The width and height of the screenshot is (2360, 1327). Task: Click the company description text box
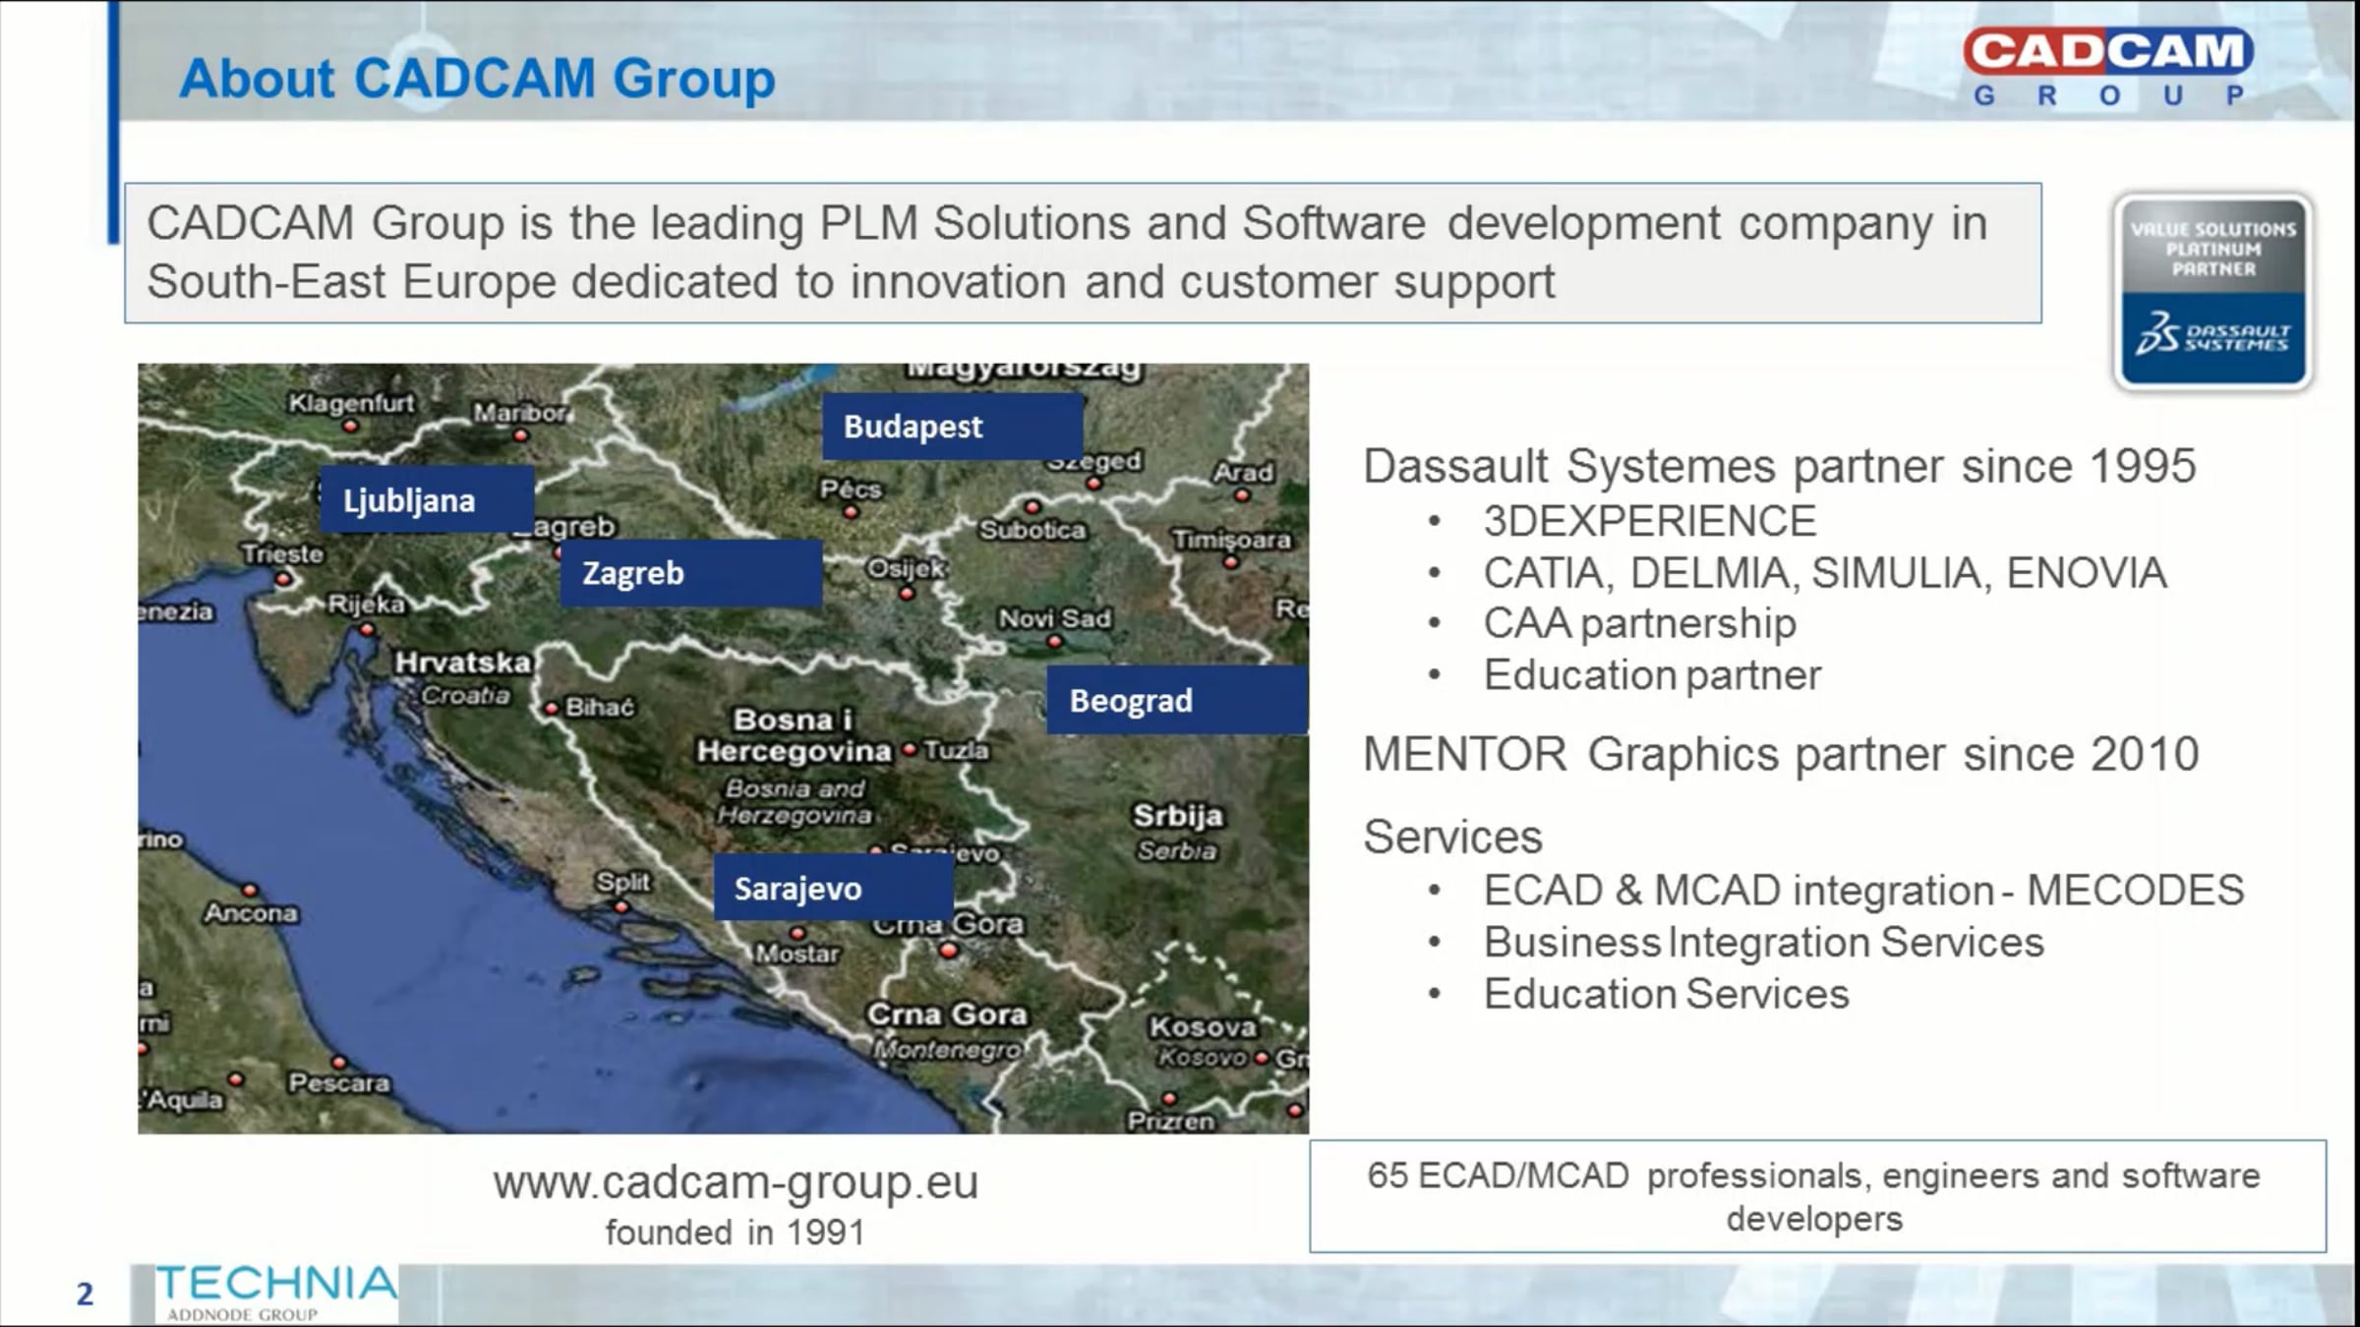click(x=1083, y=253)
